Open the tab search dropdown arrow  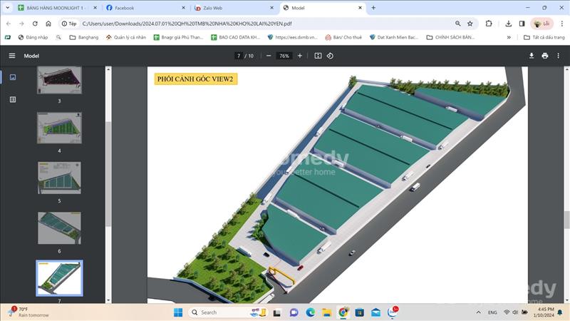(7, 8)
